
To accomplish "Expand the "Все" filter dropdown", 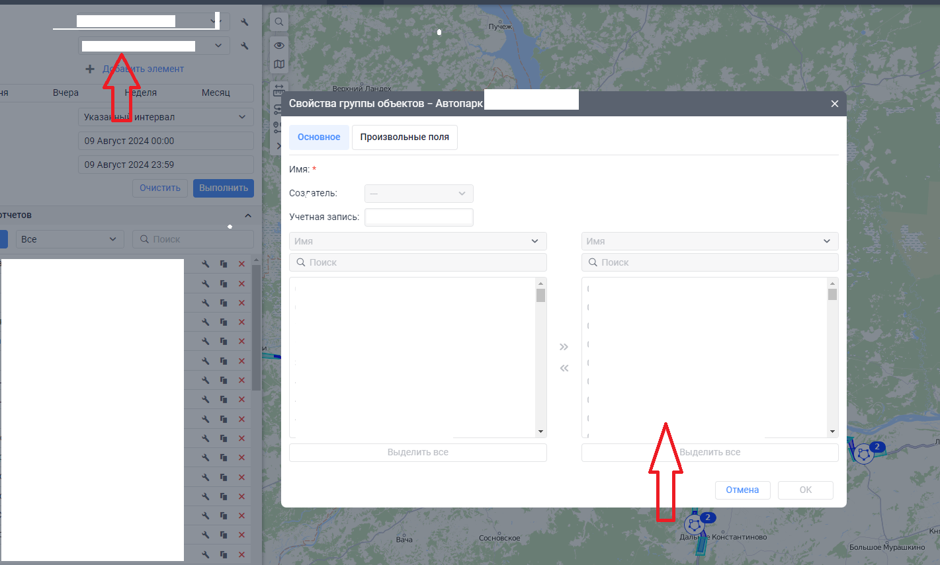I will click(x=69, y=239).
